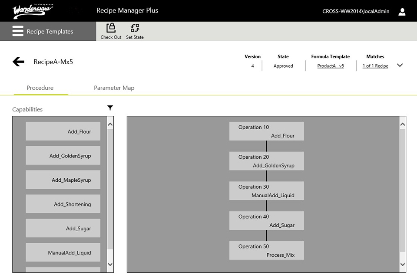The image size is (417, 278).
Task: Click the back arrow beside RecipeA-Mx5
Action: pyautogui.click(x=19, y=62)
